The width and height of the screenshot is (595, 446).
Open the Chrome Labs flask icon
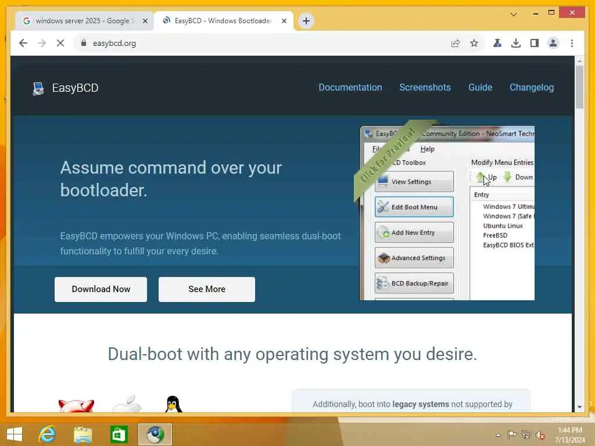coord(497,43)
